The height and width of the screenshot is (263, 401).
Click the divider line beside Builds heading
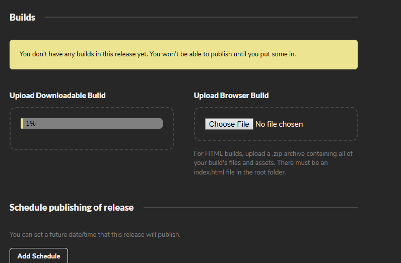(x=202, y=17)
